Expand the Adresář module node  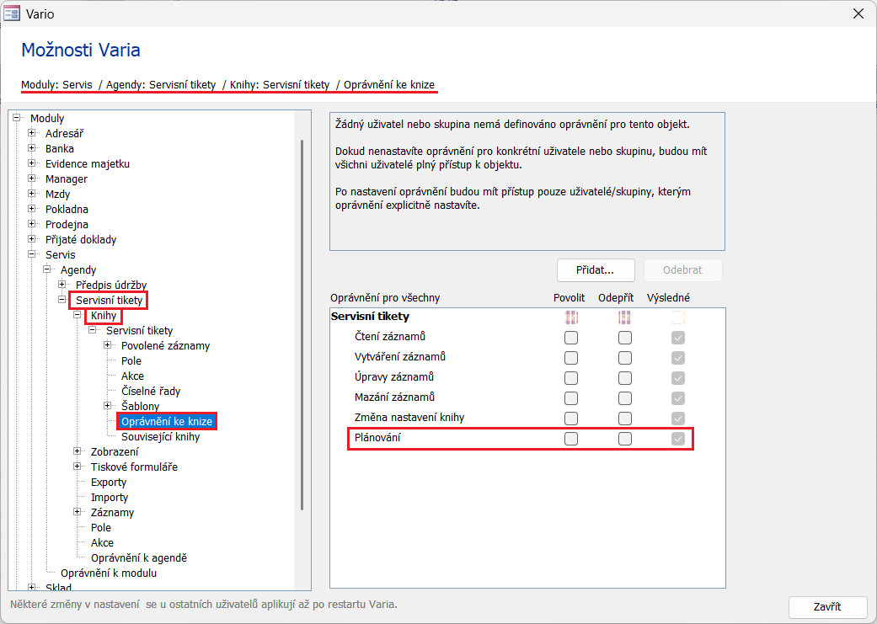pos(32,134)
